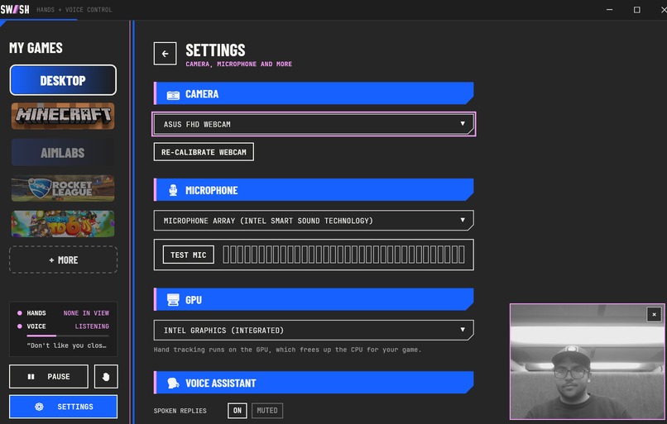Select the Rocket League game tile

pos(63,188)
